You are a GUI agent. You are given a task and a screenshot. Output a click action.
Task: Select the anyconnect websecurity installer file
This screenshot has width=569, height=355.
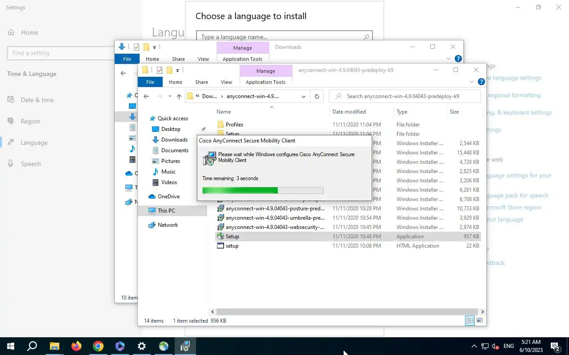tap(348, 227)
